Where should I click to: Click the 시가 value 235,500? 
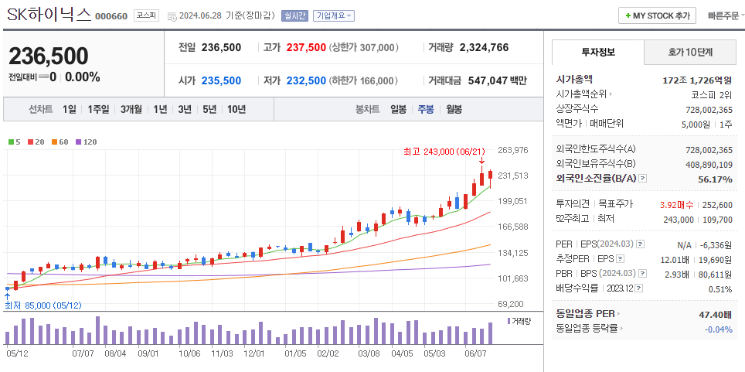click(221, 81)
